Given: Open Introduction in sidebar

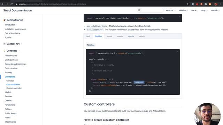Looking at the screenshot, I should (10, 25).
